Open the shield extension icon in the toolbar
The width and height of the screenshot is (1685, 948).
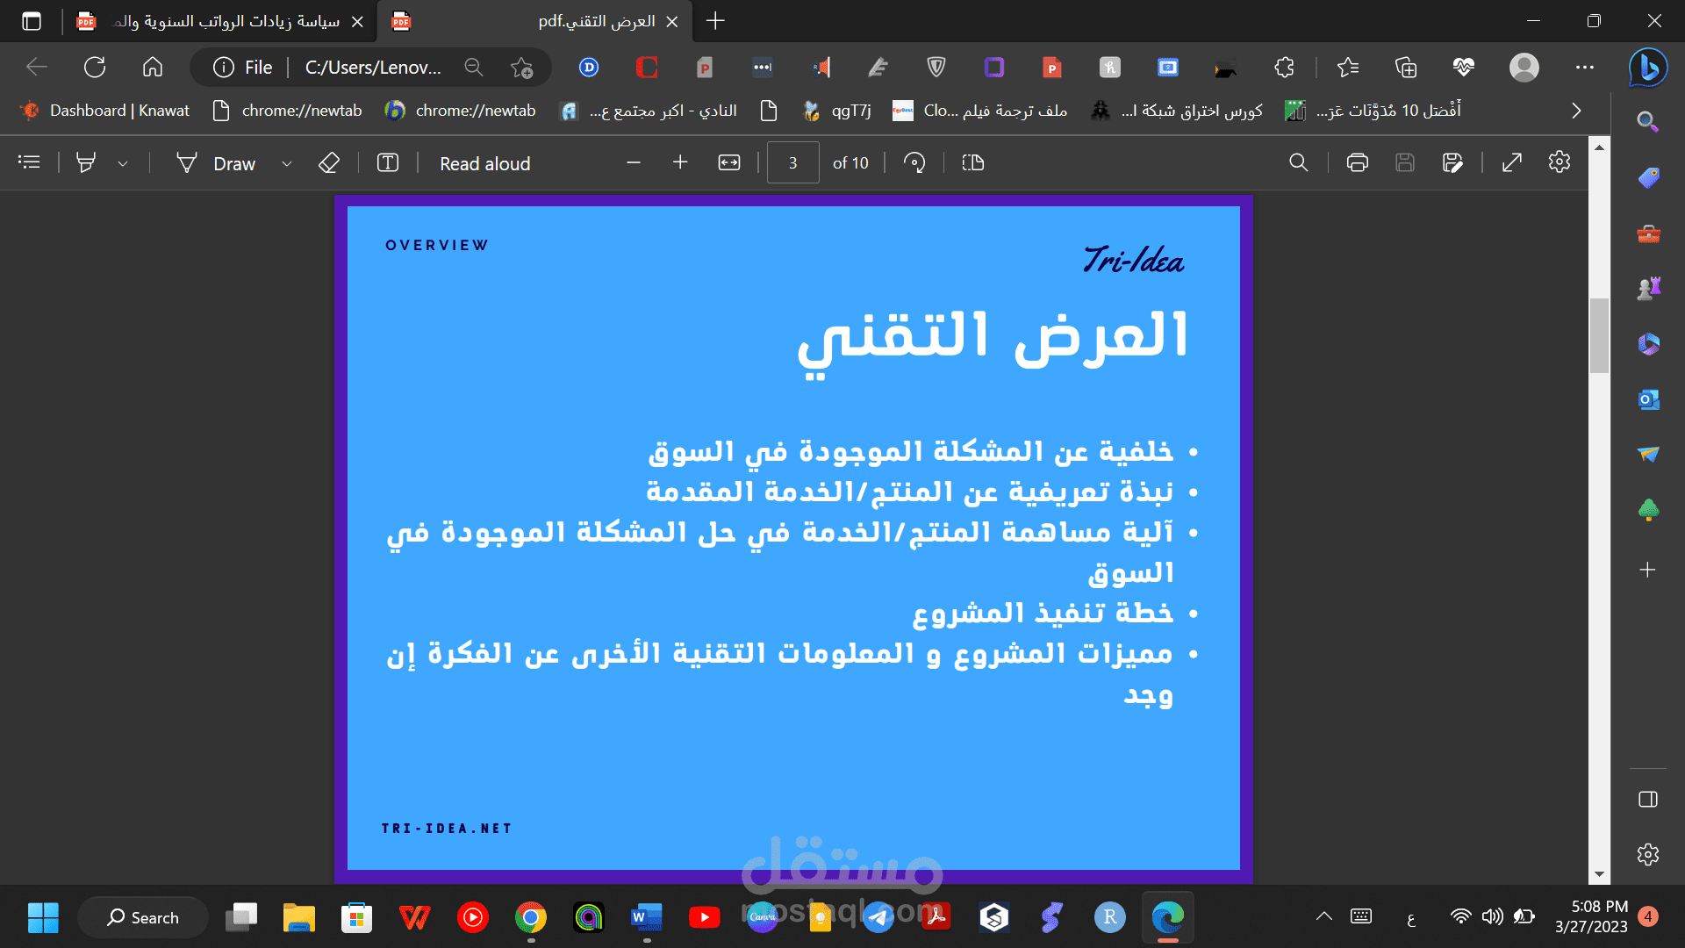point(936,68)
